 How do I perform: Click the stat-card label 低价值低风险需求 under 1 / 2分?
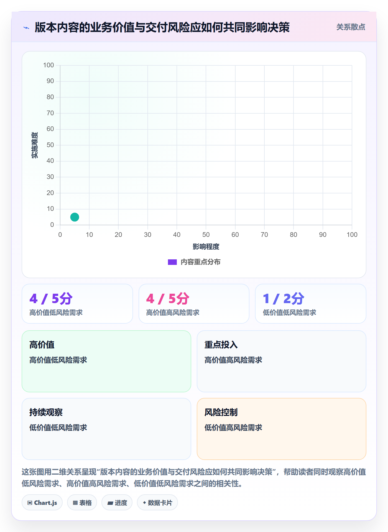290,313
